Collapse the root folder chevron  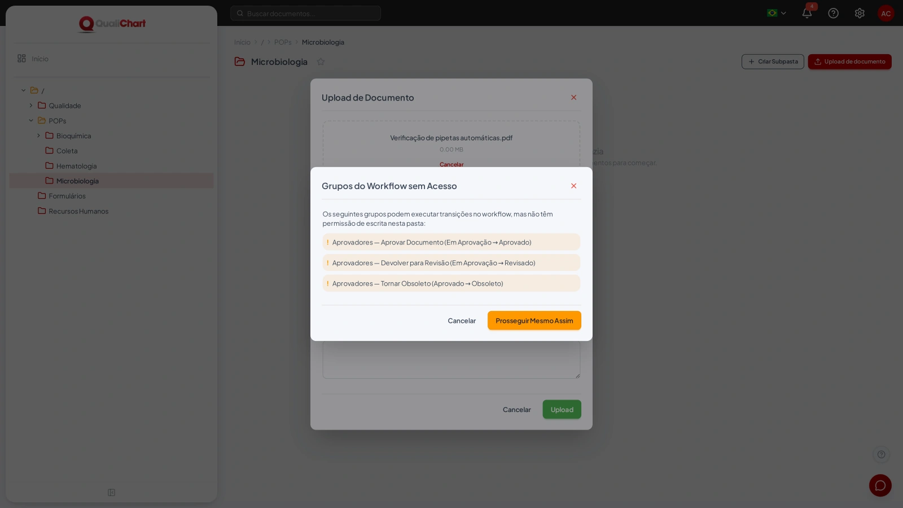click(x=24, y=90)
